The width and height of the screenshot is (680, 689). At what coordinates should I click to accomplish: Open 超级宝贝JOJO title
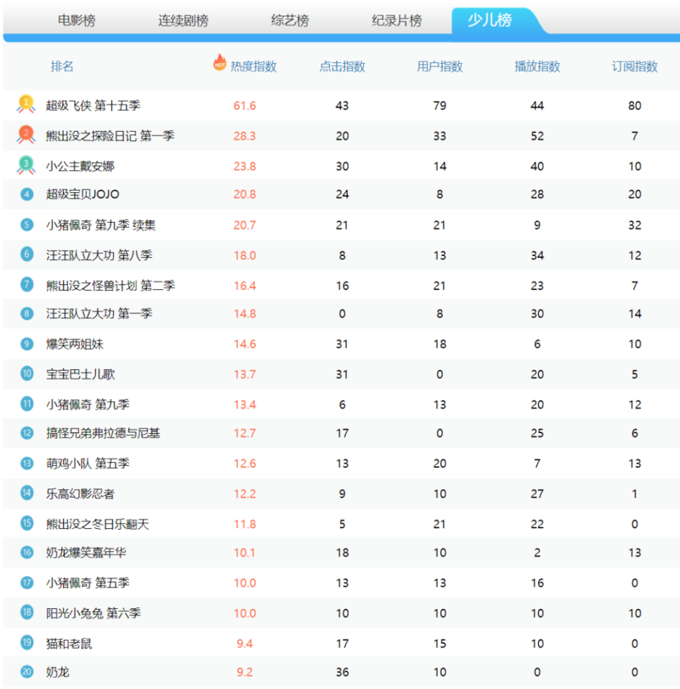(82, 194)
